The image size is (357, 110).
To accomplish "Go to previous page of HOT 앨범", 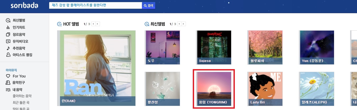I will click(x=94, y=24).
